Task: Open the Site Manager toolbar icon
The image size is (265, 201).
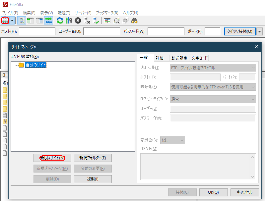Action: (x=5, y=21)
